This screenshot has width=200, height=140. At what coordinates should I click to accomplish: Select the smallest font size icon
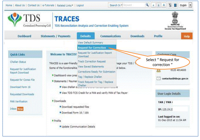154,5
